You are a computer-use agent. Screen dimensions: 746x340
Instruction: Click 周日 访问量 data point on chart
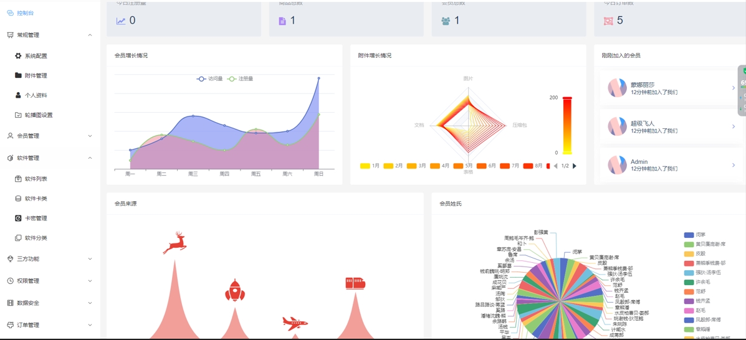pyautogui.click(x=318, y=78)
